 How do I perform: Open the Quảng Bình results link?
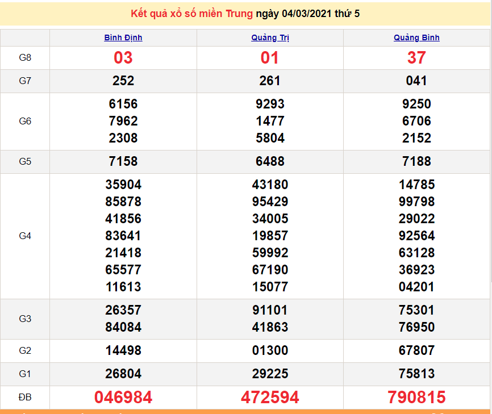416,37
